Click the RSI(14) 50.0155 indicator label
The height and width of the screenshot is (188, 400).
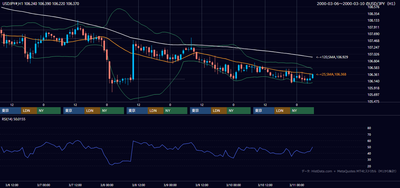coord(13,119)
